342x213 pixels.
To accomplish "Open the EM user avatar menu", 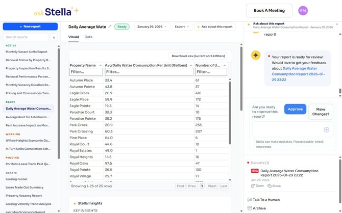I will 303,11.
